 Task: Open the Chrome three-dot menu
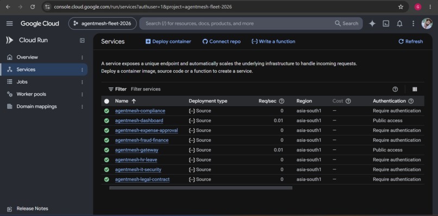430,7
